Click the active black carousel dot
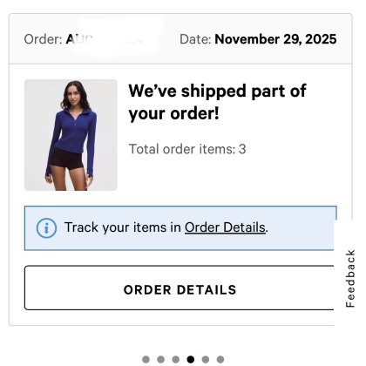Screen dimensions: 366x366 pos(191,359)
